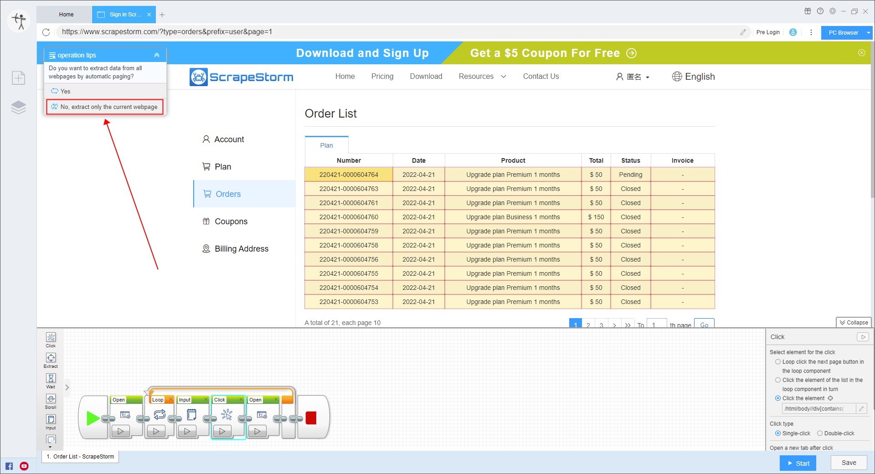Click the URL address bar

coord(396,32)
